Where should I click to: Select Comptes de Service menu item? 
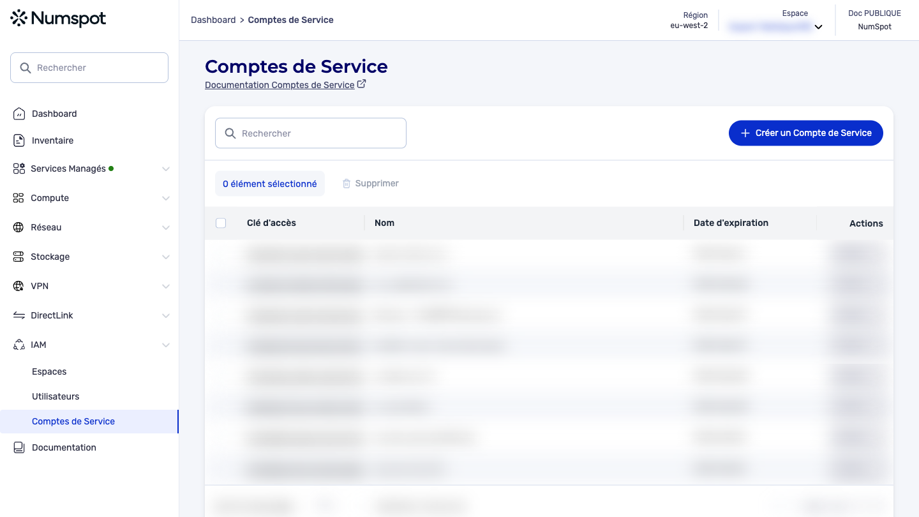89,421
